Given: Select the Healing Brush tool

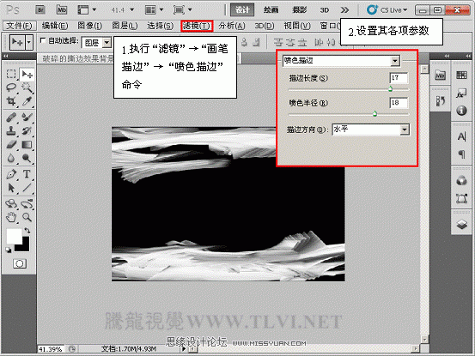Looking at the screenshot, I should [11, 117].
